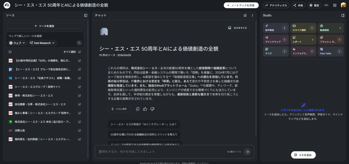The width and height of the screenshot is (349, 164).
Task: Uncheck the グループ会社吸収合併 source checkbox
Action: pyautogui.click(x=79, y=69)
